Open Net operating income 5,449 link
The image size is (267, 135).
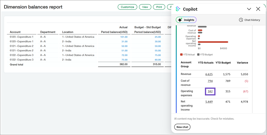point(209,102)
